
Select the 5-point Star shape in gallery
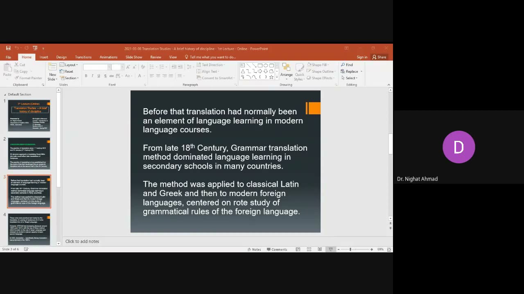[x=271, y=77]
